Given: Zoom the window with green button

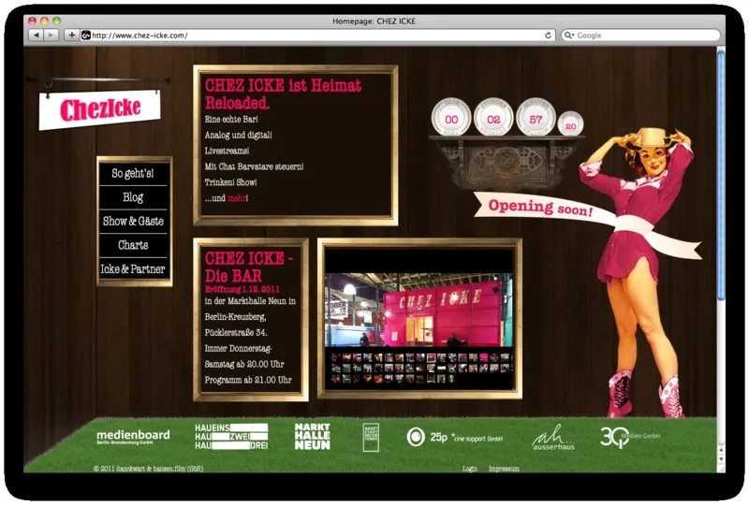Looking at the screenshot, I should click(57, 21).
